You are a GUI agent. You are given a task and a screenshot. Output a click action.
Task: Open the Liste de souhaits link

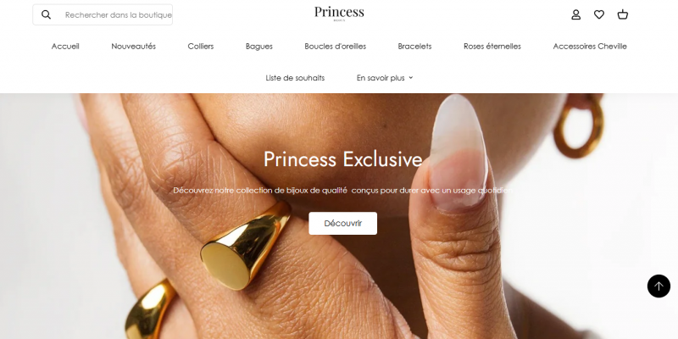pos(295,78)
